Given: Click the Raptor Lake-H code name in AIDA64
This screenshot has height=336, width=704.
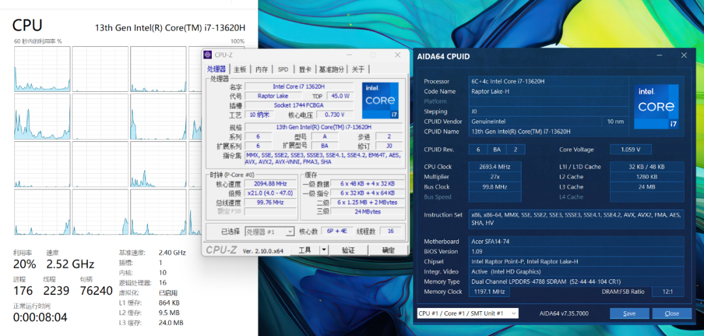Looking at the screenshot, I should coord(549,91).
